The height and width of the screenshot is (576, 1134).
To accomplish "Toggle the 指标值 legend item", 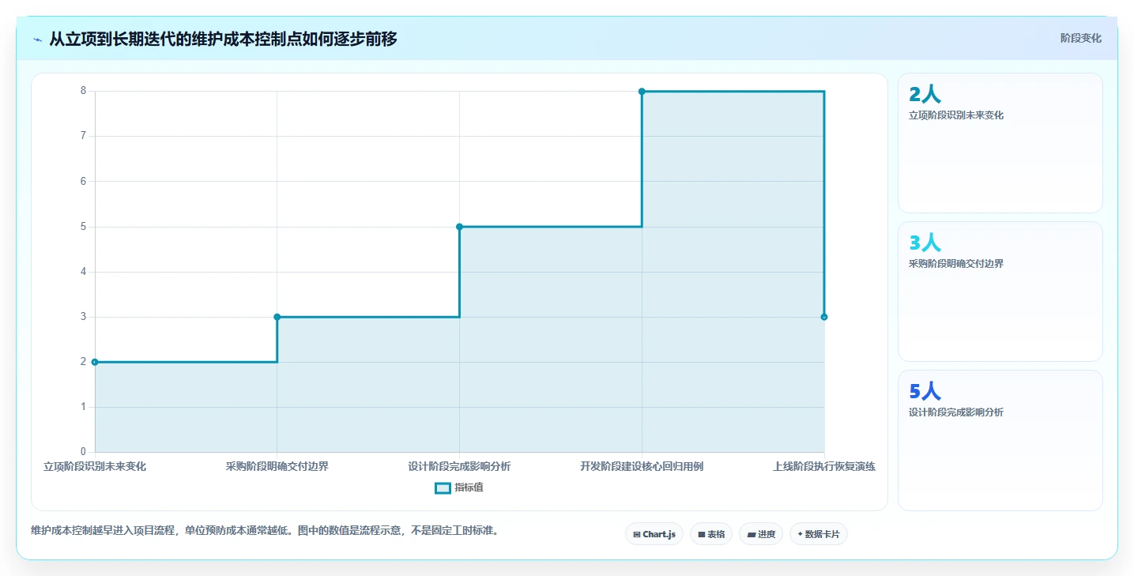I will (x=459, y=488).
